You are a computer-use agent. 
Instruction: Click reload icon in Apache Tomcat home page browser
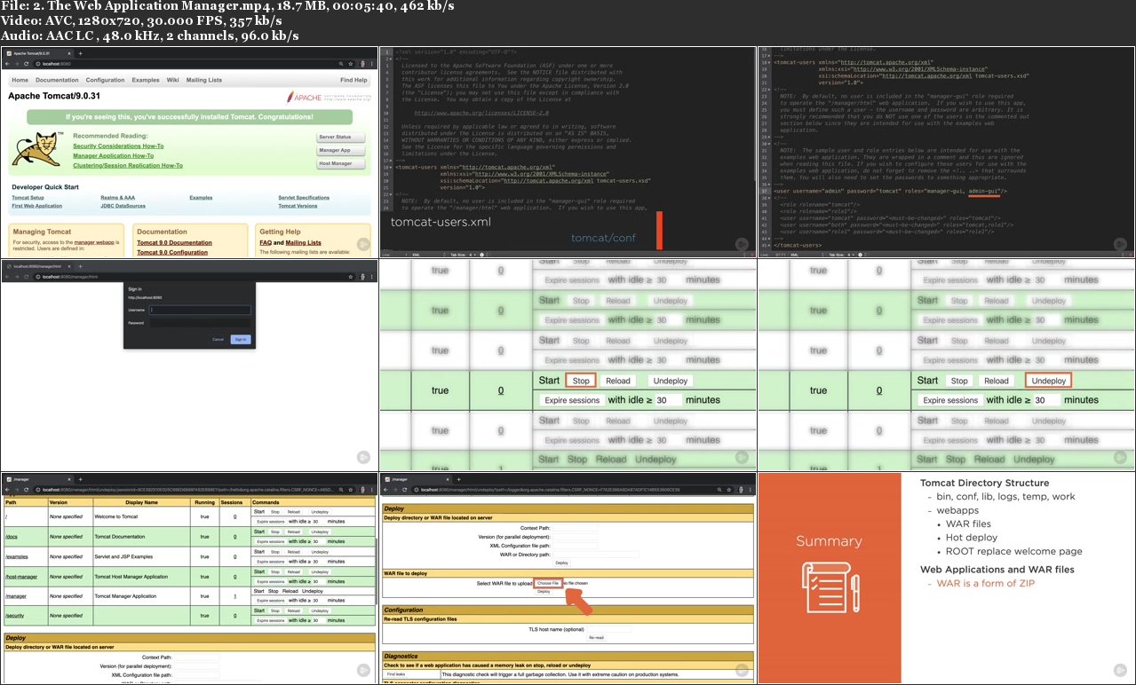coord(26,64)
